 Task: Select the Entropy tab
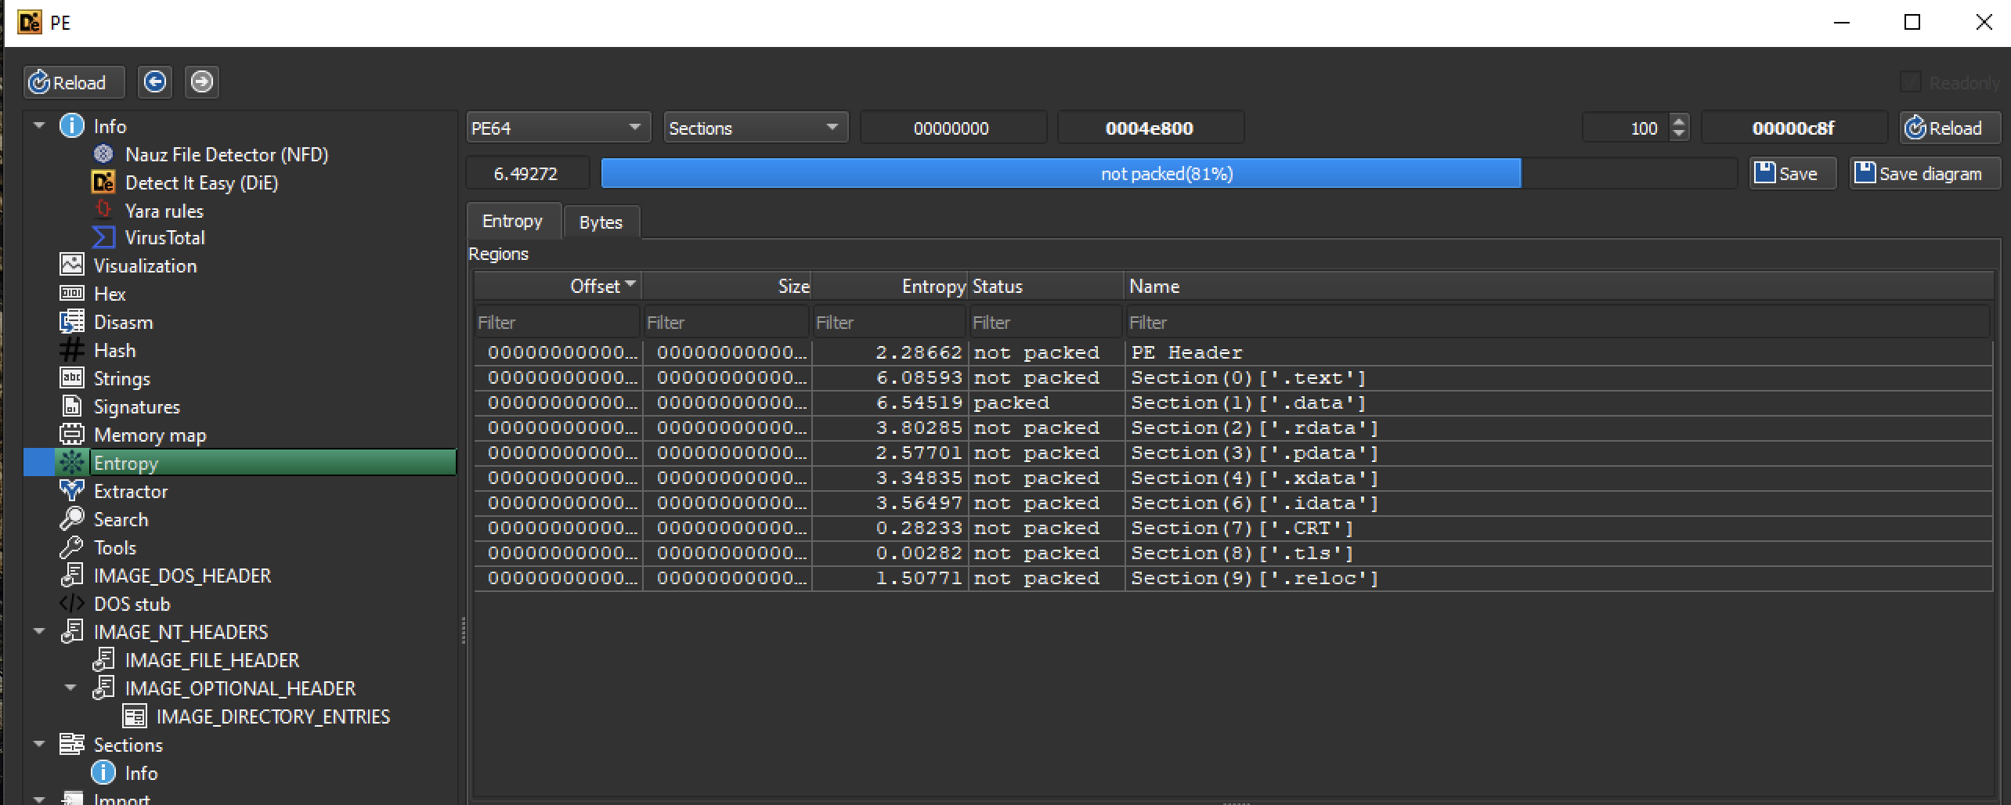point(512,221)
